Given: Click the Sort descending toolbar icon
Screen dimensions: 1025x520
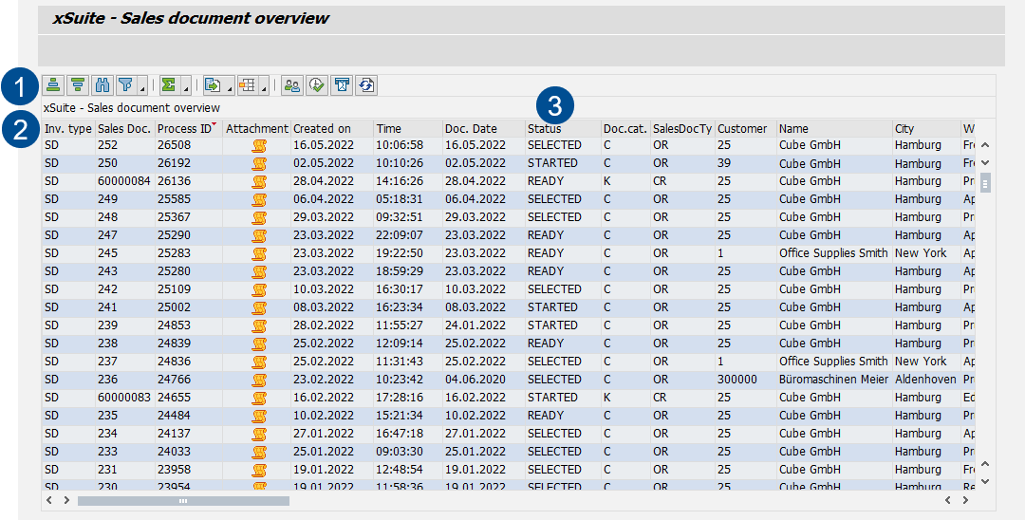Looking at the screenshot, I should pos(78,85).
